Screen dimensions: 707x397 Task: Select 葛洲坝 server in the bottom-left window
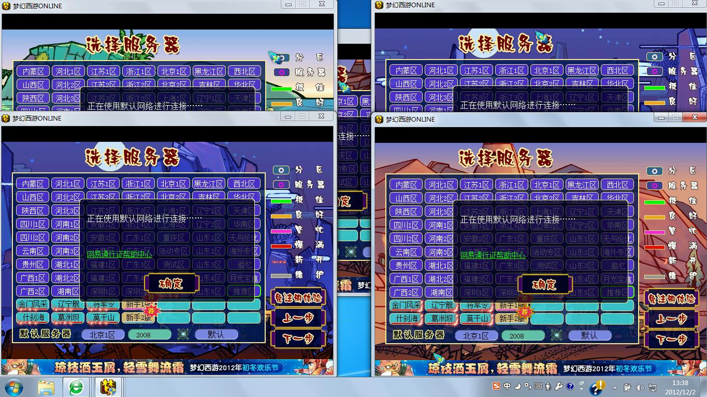[68, 317]
